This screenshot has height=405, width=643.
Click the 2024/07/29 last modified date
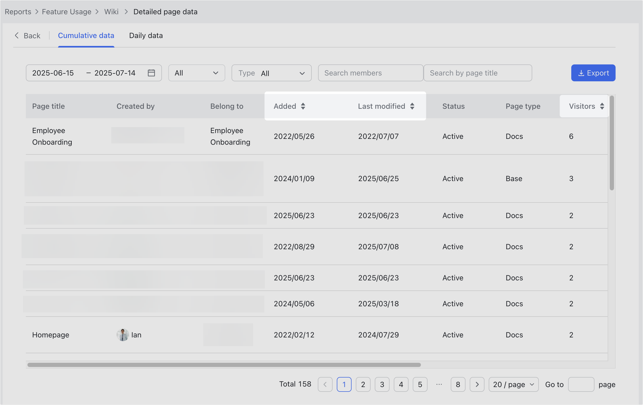[379, 335]
